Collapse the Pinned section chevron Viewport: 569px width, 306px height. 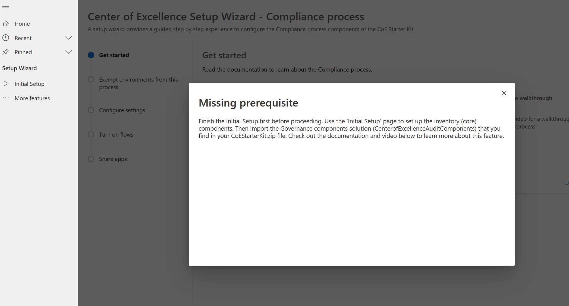(69, 52)
